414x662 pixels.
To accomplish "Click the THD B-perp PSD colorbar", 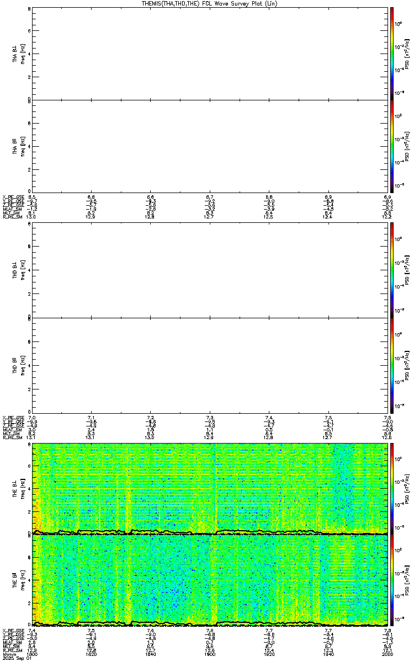I will coord(392,270).
